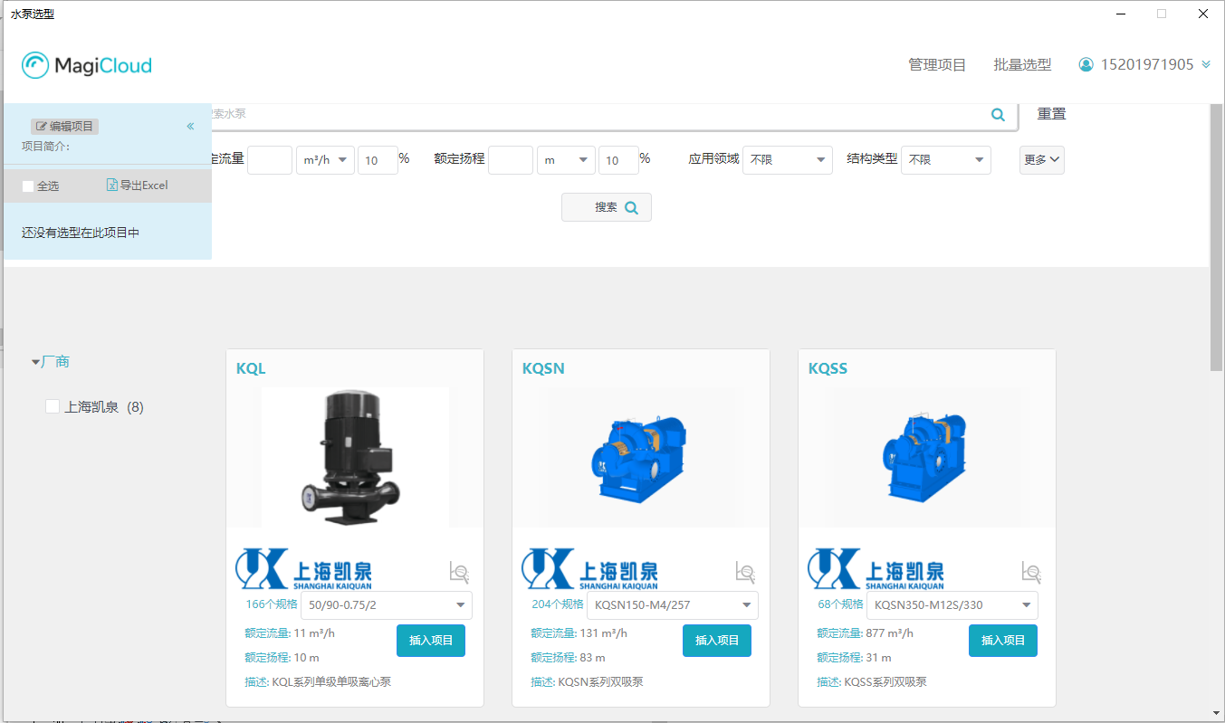This screenshot has width=1225, height=723.
Task: Open the 结构类型 dropdown
Action: click(x=946, y=160)
